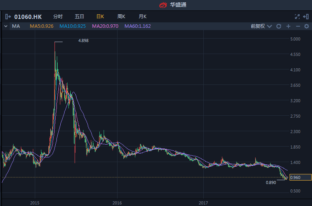Click the 4.898 peak price label

[x=84, y=41]
